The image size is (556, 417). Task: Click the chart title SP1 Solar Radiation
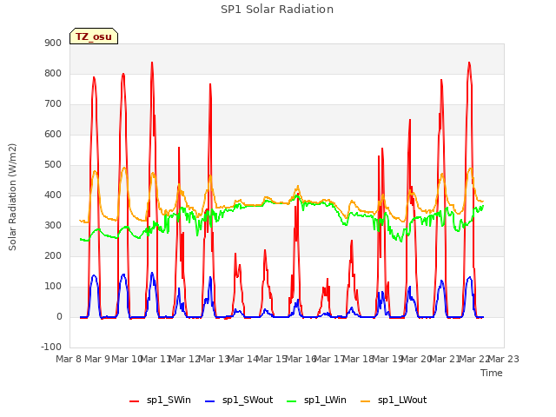pyautogui.click(x=277, y=10)
